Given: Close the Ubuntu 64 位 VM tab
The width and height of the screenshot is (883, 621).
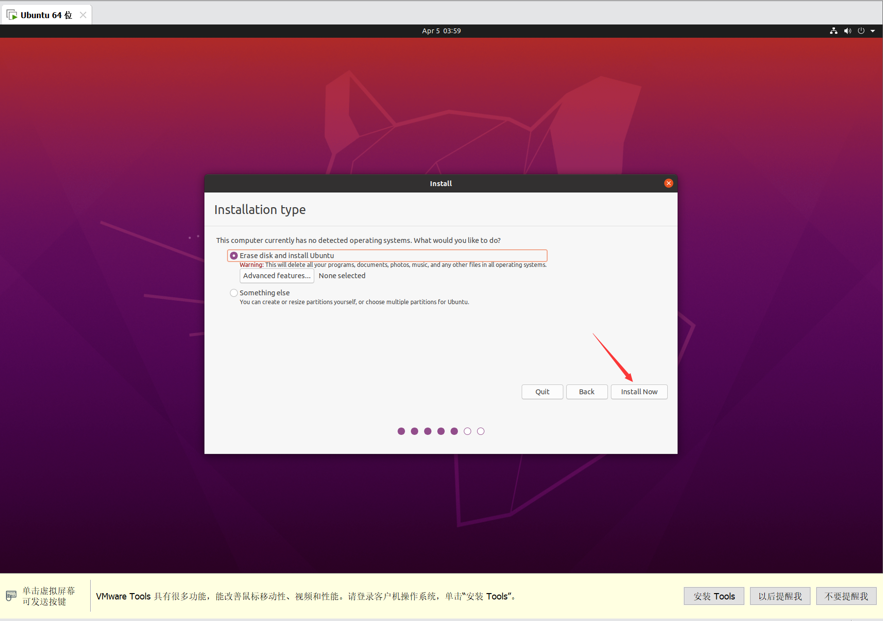Looking at the screenshot, I should tap(83, 15).
